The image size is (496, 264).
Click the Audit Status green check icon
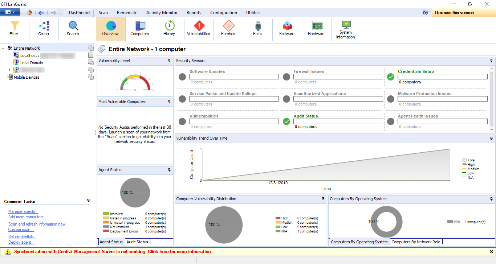click(286, 121)
